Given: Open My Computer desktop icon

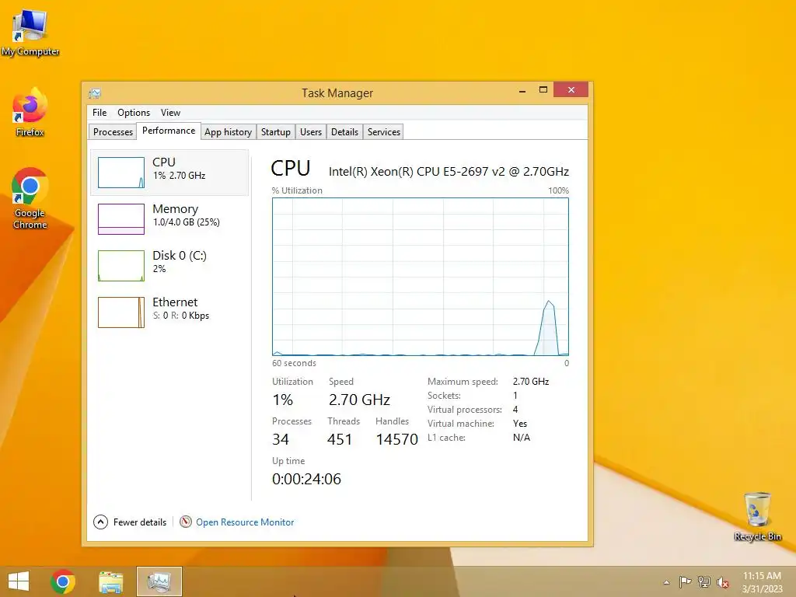Looking at the screenshot, I should (30, 33).
